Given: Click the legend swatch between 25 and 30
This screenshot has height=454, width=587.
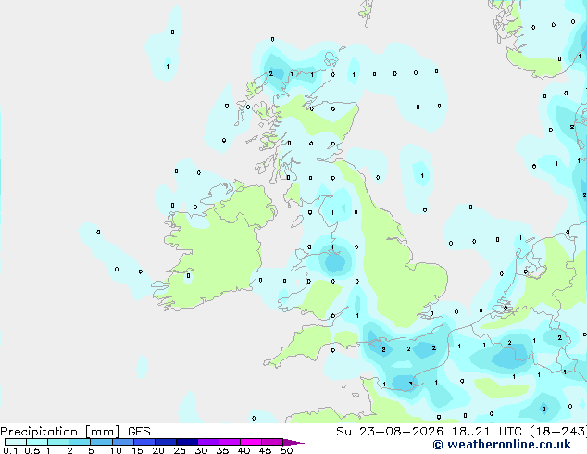Looking at the screenshot, I should pos(187,442).
